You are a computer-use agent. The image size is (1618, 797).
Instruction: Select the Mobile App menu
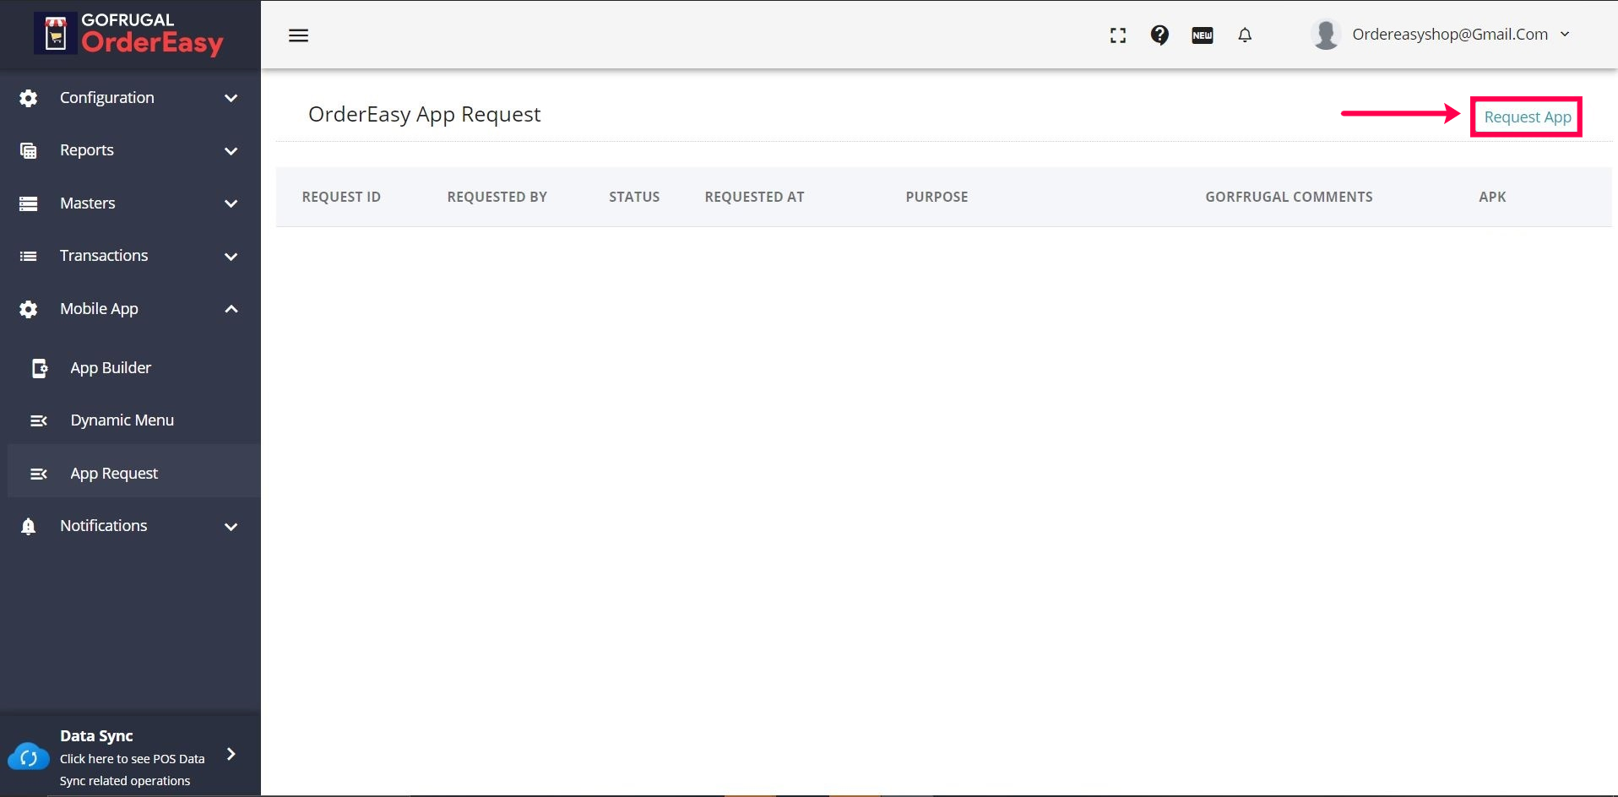point(130,309)
